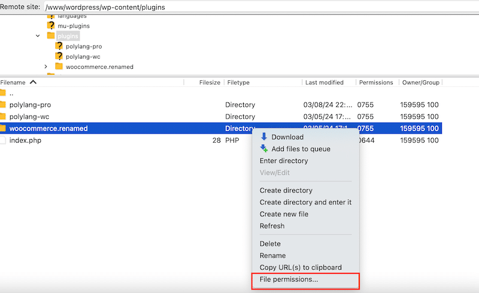
Task: Click Copy URL(s) to clipboard
Action: coord(301,267)
